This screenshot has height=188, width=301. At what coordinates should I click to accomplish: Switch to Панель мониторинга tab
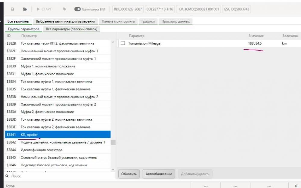tap(118, 22)
